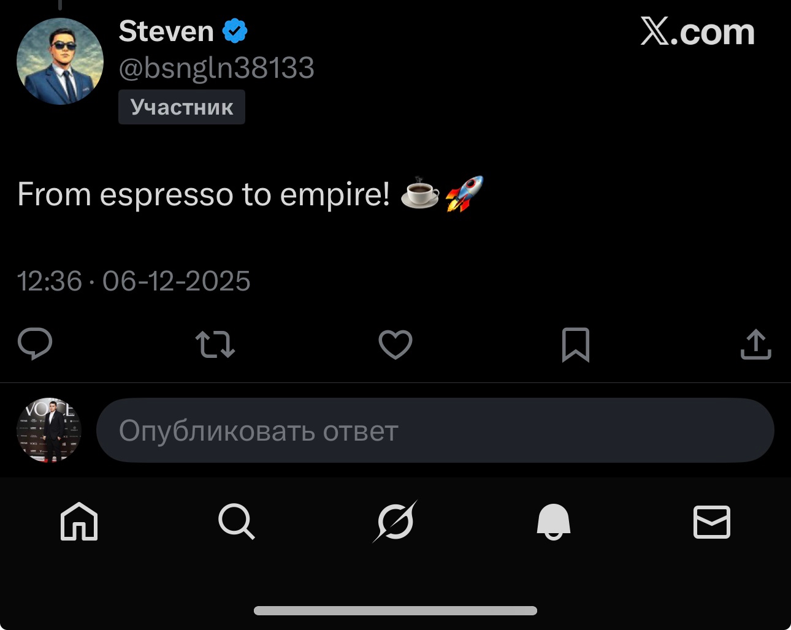Image resolution: width=791 pixels, height=630 pixels.
Task: Tap your own avatar beside reply field
Action: 49,430
